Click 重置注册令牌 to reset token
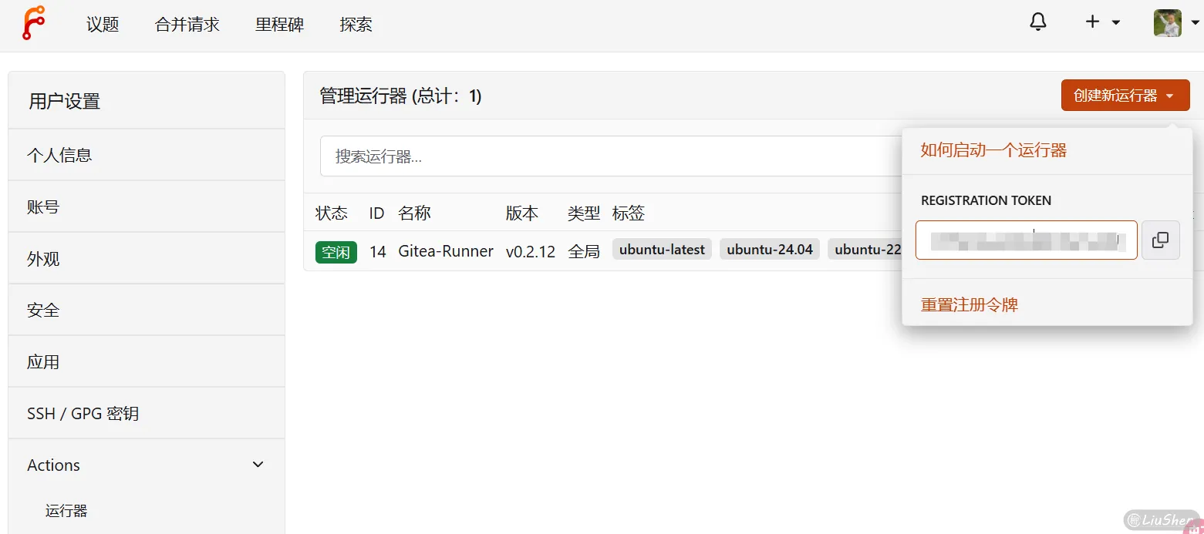Screen dimensions: 1204x534 (x=969, y=305)
